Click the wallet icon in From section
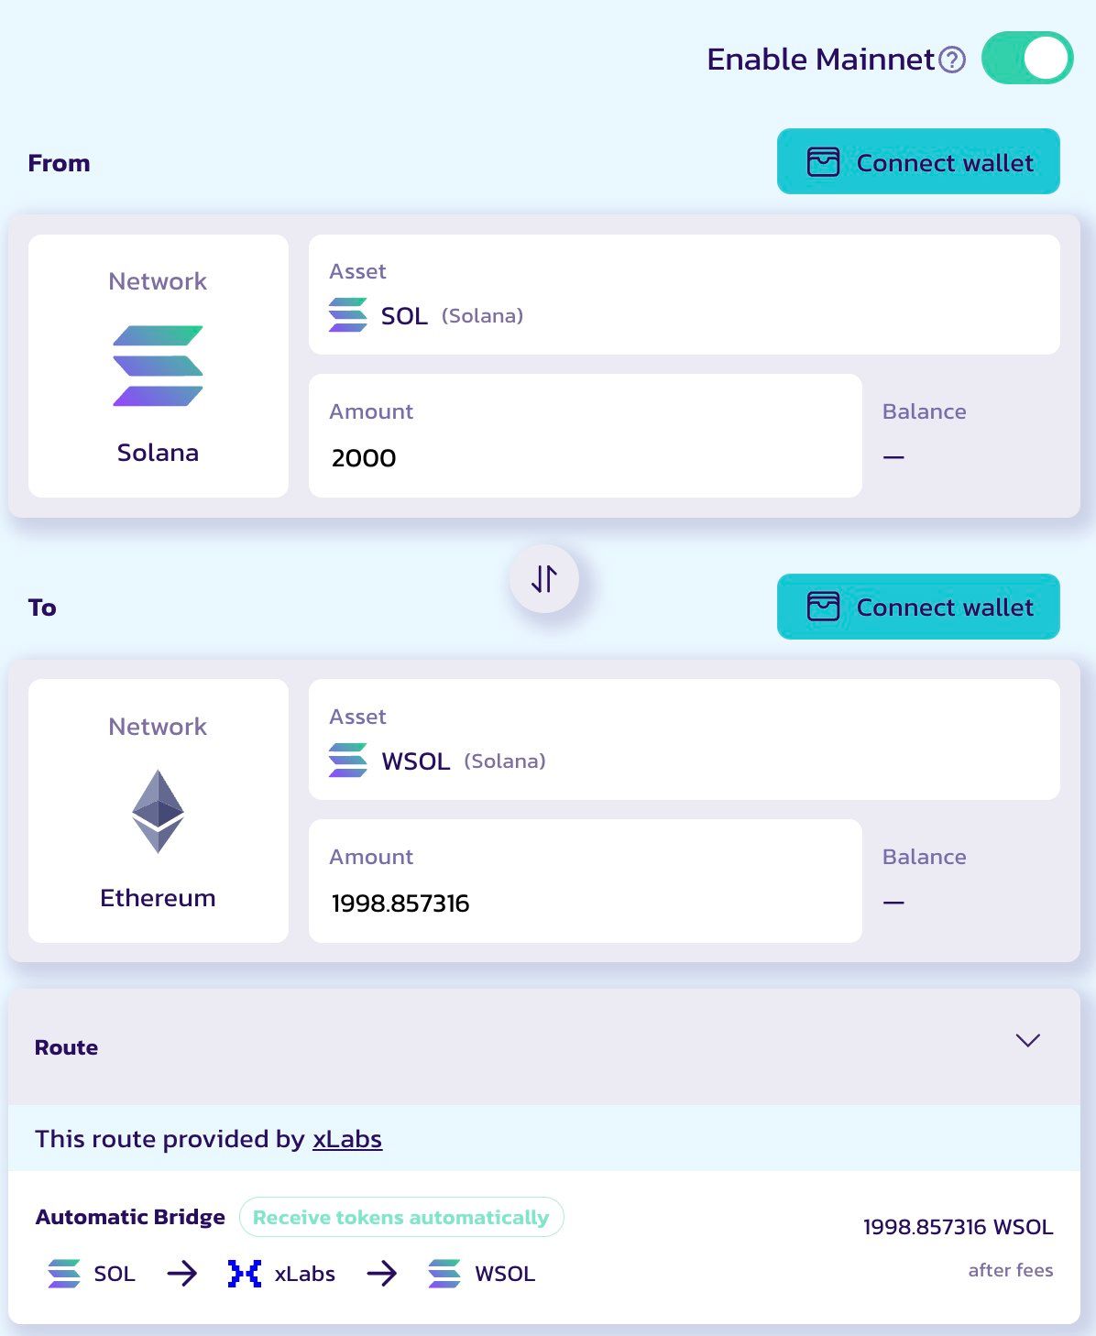Image resolution: width=1096 pixels, height=1336 pixels. coord(823,162)
